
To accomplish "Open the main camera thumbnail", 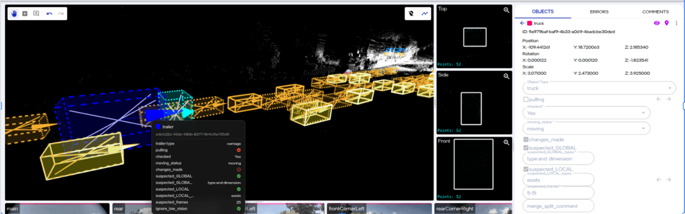I will pyautogui.click(x=57, y=209).
